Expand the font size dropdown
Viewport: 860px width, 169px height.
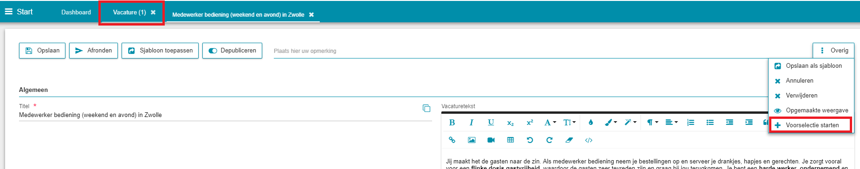[569, 123]
